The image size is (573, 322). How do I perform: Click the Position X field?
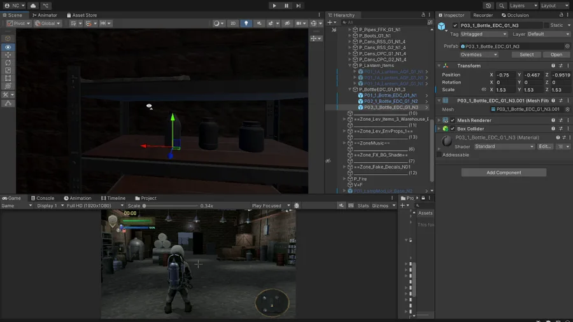505,75
